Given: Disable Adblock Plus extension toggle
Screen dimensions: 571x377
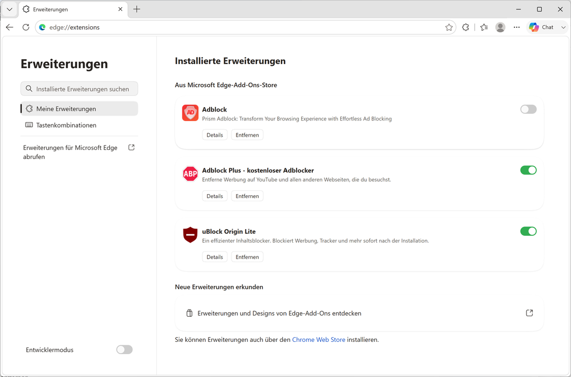Looking at the screenshot, I should pyautogui.click(x=529, y=170).
